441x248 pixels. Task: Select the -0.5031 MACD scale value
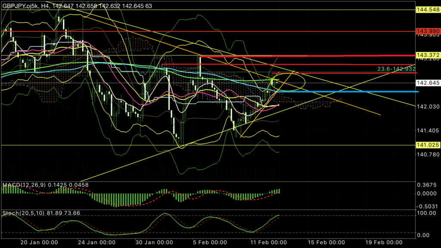coord(426,206)
